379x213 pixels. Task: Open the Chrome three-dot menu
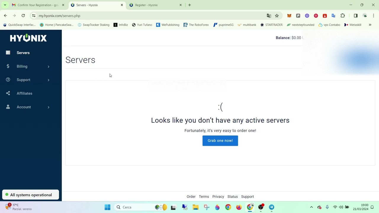pyautogui.click(x=374, y=16)
